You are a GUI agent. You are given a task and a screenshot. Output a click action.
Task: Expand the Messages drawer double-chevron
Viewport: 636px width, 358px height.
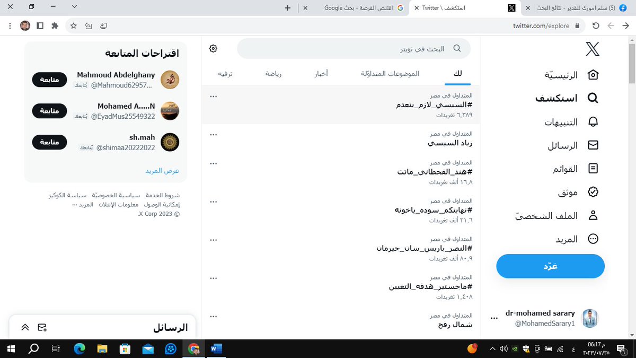point(25,327)
